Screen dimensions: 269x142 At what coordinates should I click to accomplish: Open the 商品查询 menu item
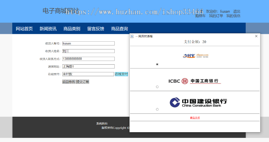click(119, 29)
